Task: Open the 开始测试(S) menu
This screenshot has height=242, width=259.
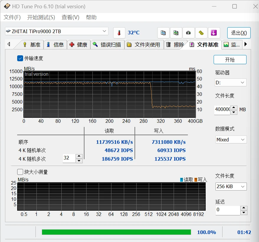Action: 41,17
